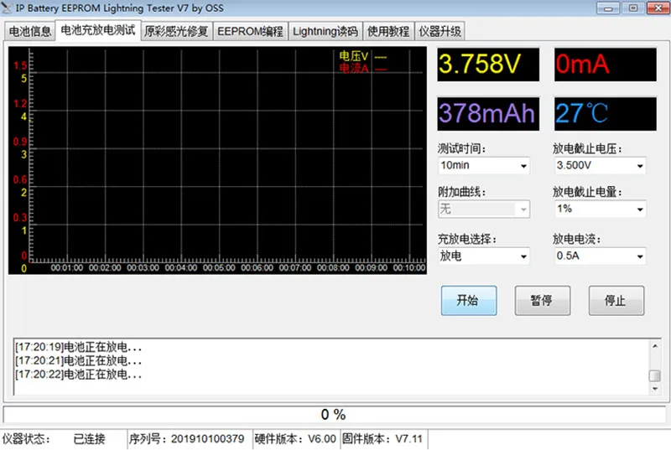Click the 电压V legend label in chart

pyautogui.click(x=353, y=56)
